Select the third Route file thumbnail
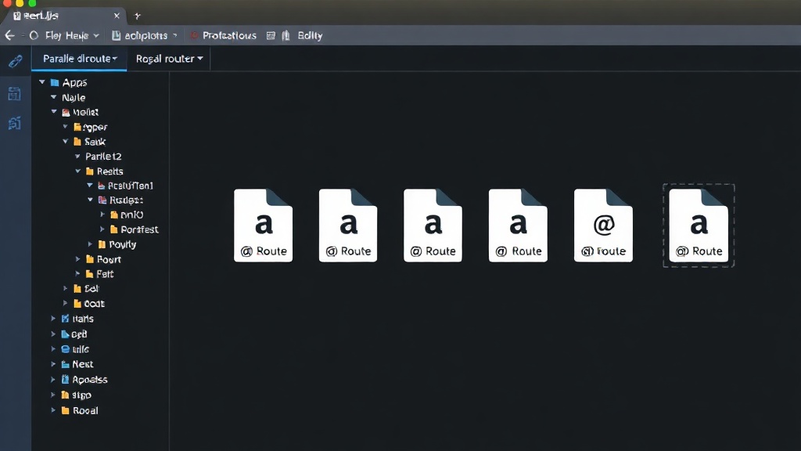Screen dimensions: 801x451 [433, 225]
